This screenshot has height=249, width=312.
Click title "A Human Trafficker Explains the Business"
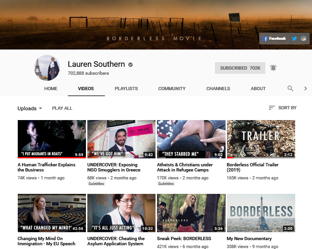point(46,167)
